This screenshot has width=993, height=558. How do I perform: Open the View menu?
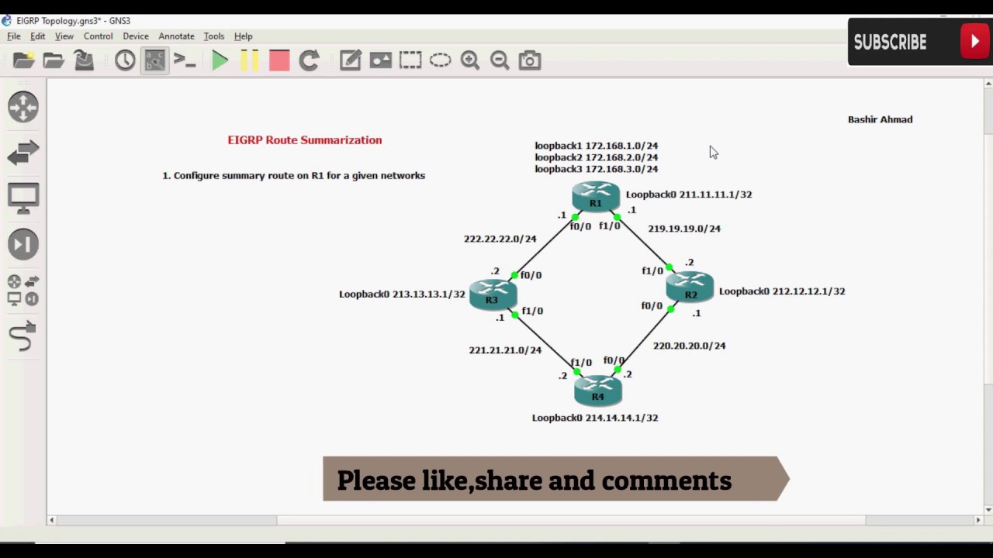[64, 36]
